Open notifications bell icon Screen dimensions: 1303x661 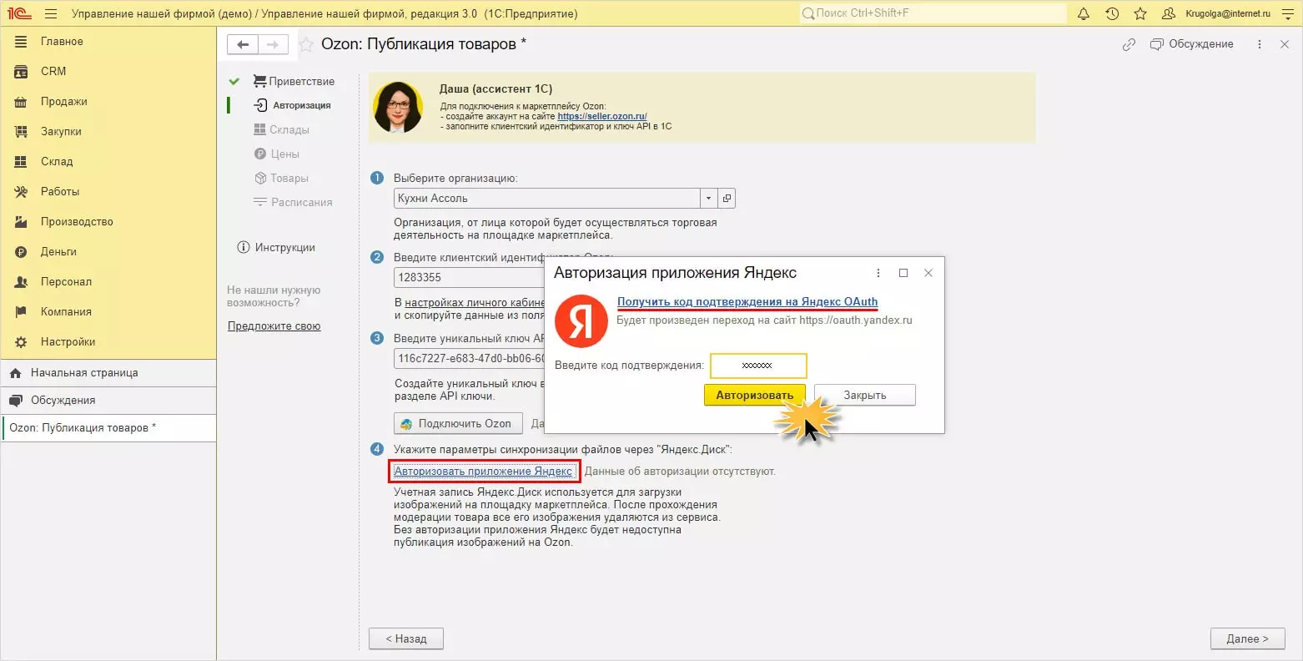point(1084,13)
